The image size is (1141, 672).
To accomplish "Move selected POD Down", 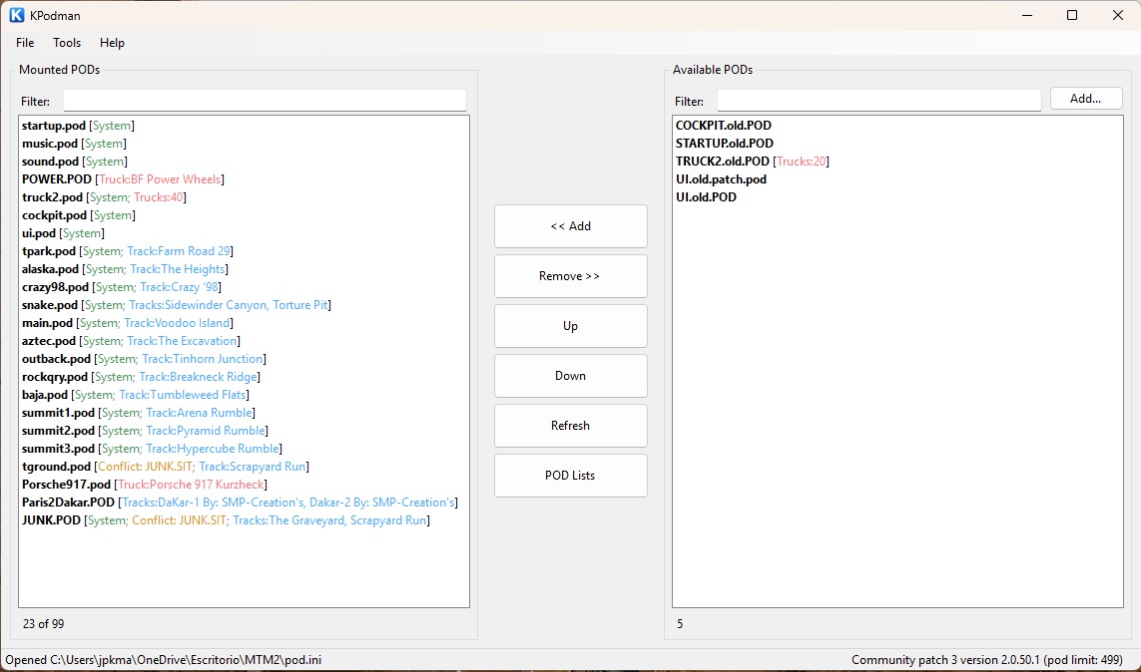I will [571, 376].
